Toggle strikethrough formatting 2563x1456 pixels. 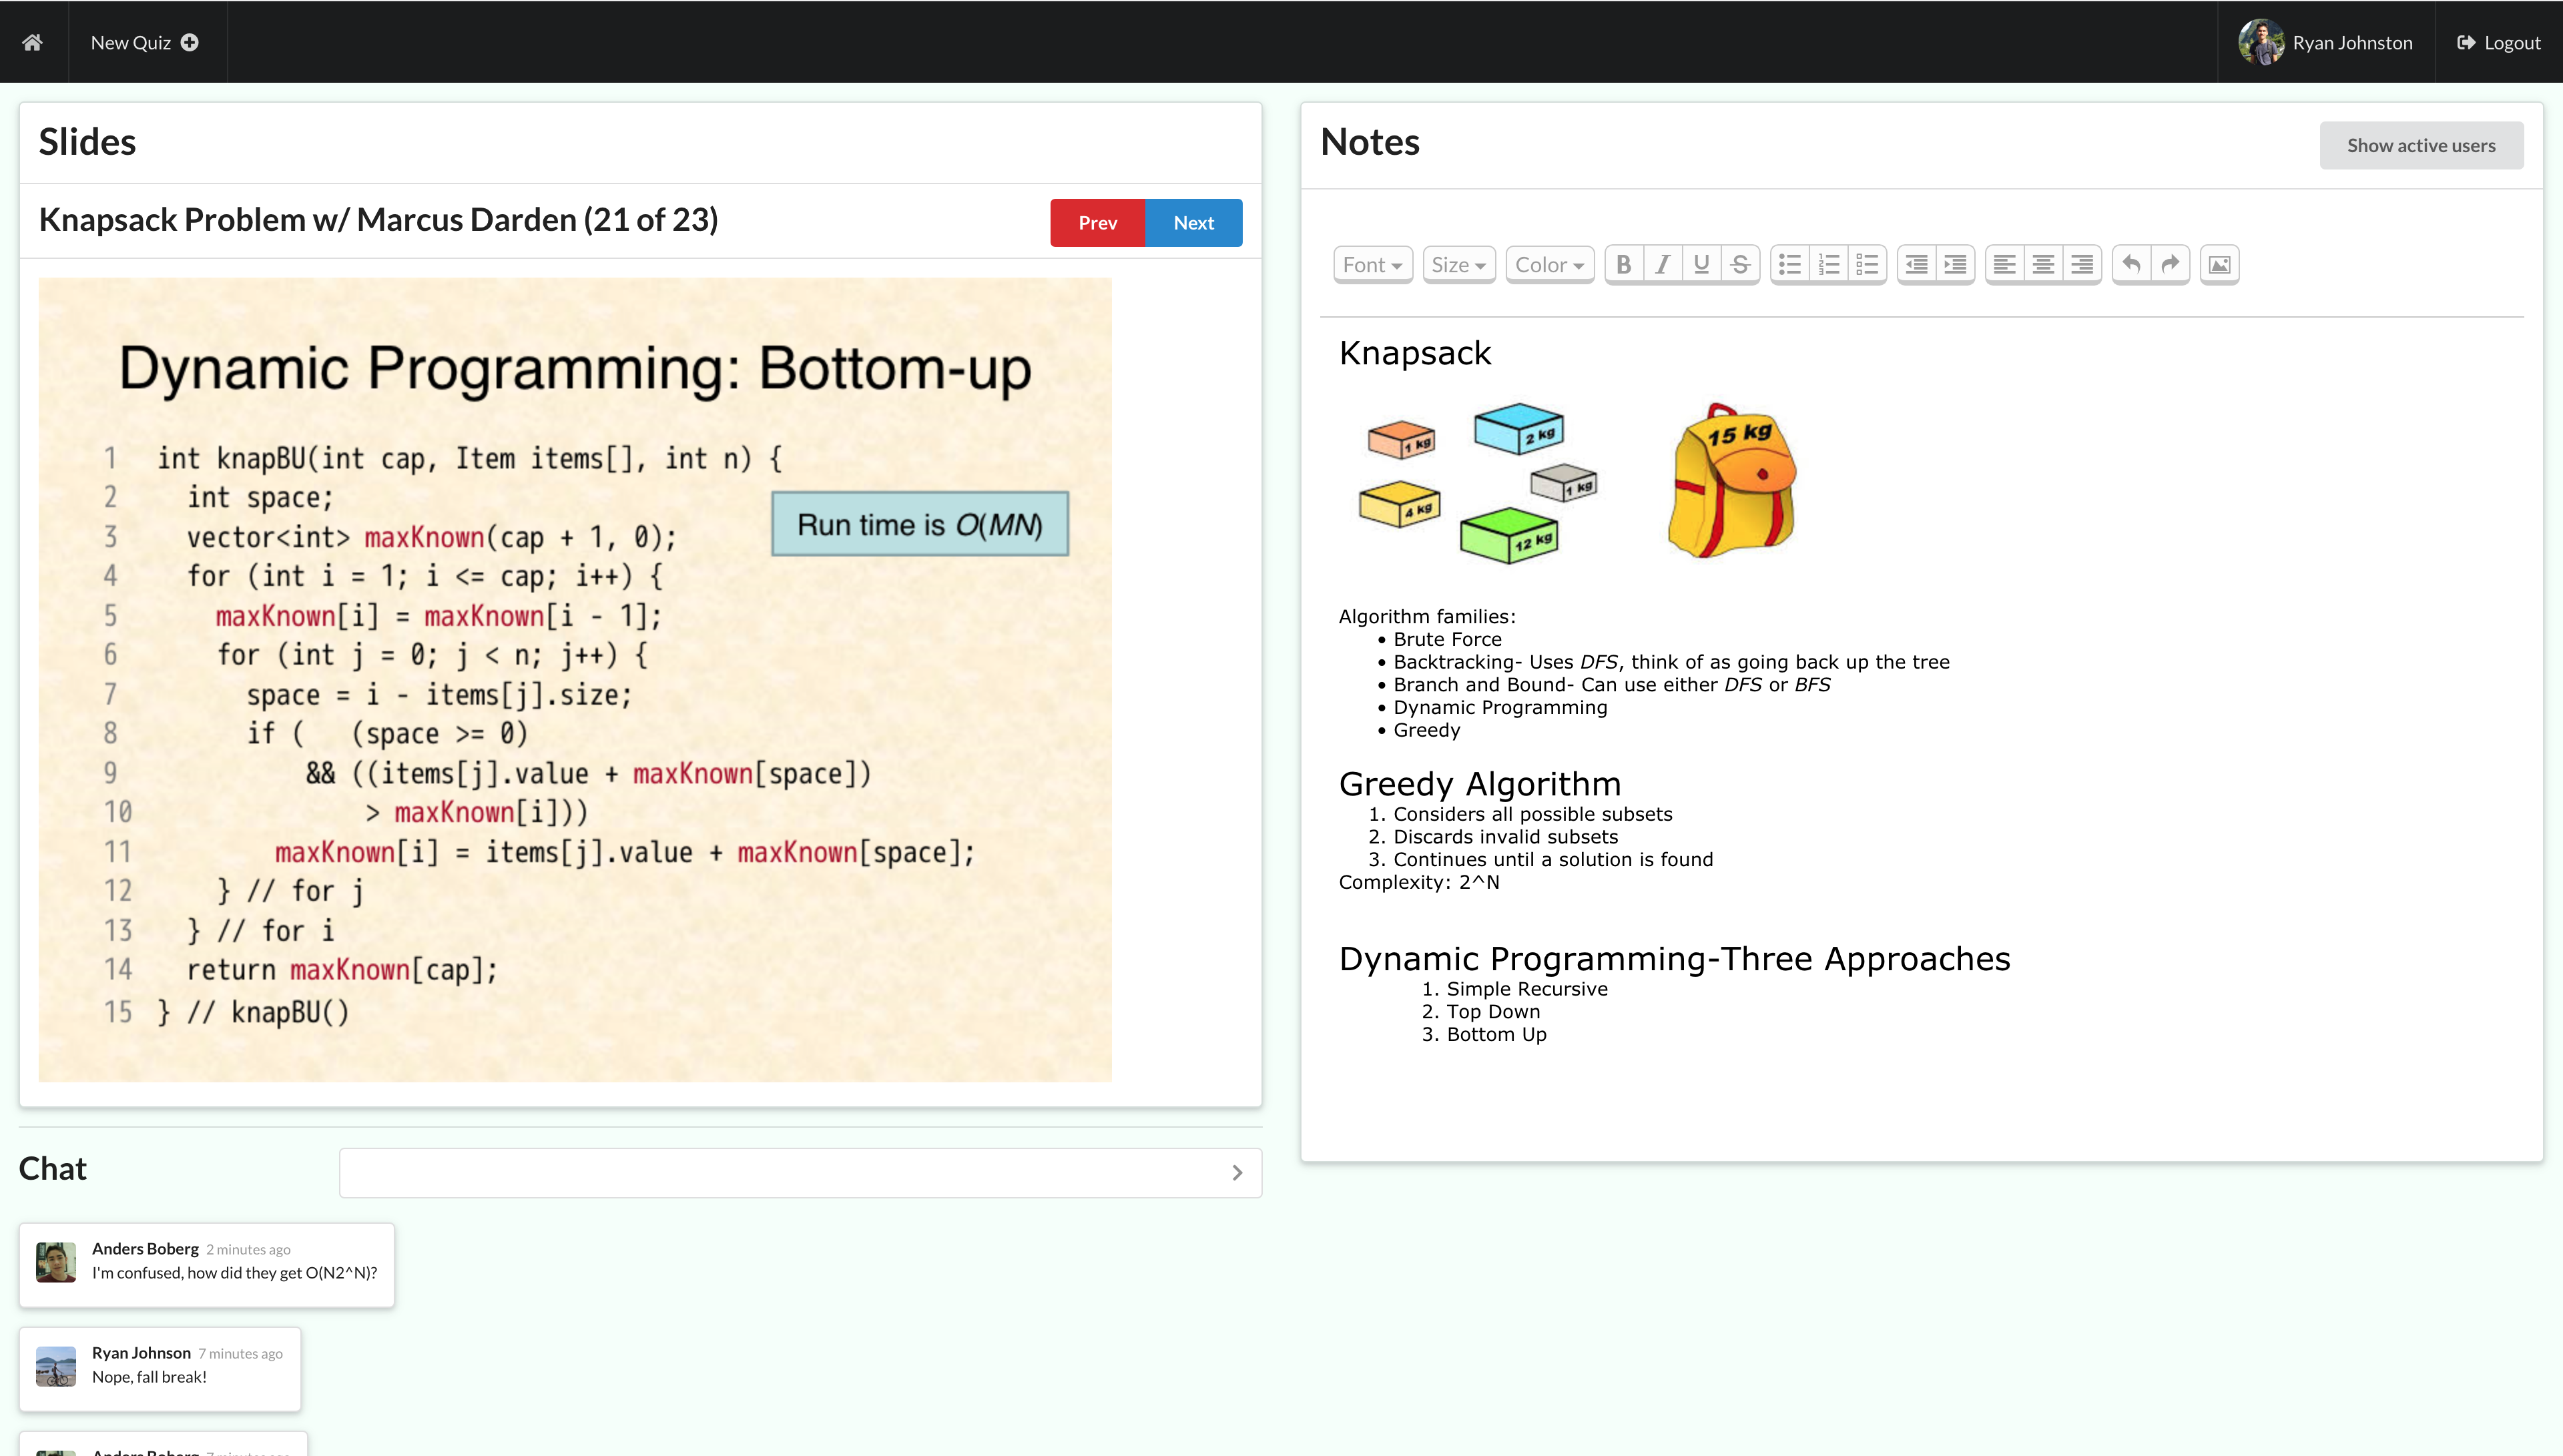click(1740, 265)
